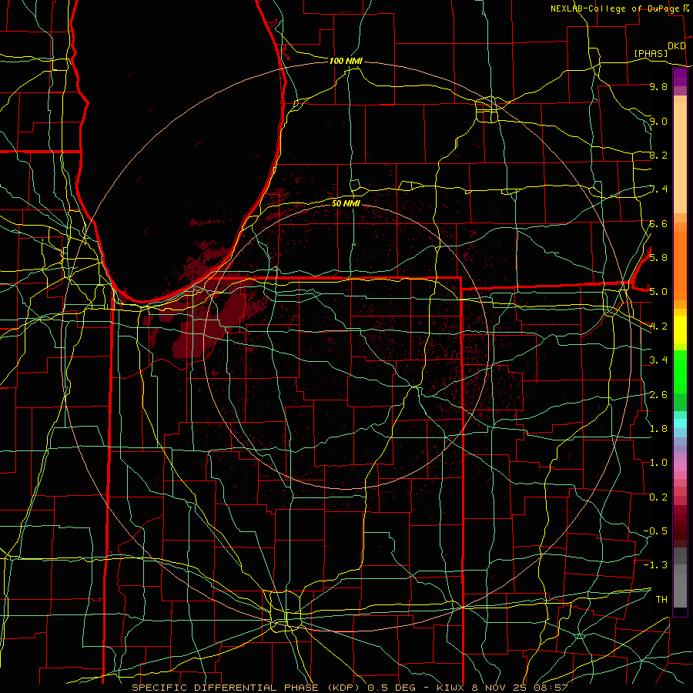
Task: Select the 5.8 value on the scale
Action: click(658, 258)
